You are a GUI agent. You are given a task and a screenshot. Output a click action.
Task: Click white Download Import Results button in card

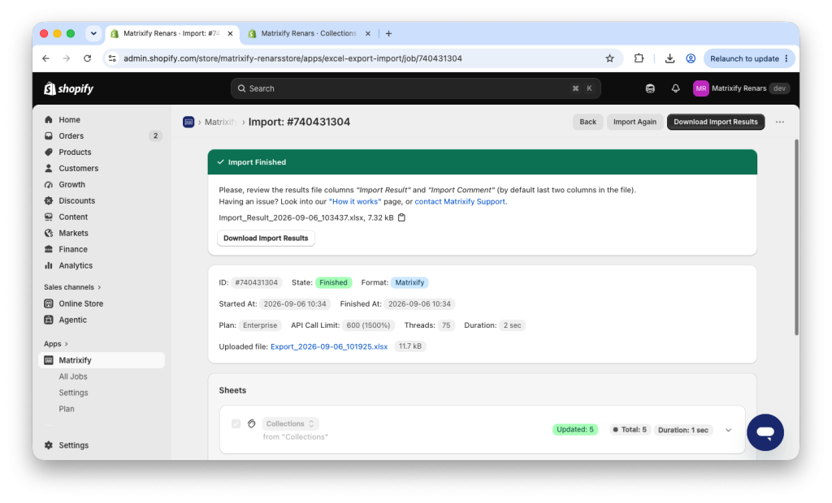pos(266,238)
